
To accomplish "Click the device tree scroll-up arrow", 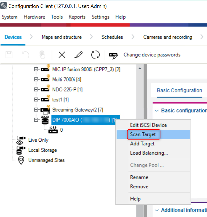I will coord(140,68).
